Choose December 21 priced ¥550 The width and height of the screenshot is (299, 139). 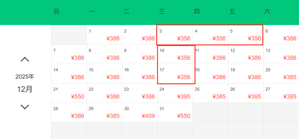pos(69,93)
